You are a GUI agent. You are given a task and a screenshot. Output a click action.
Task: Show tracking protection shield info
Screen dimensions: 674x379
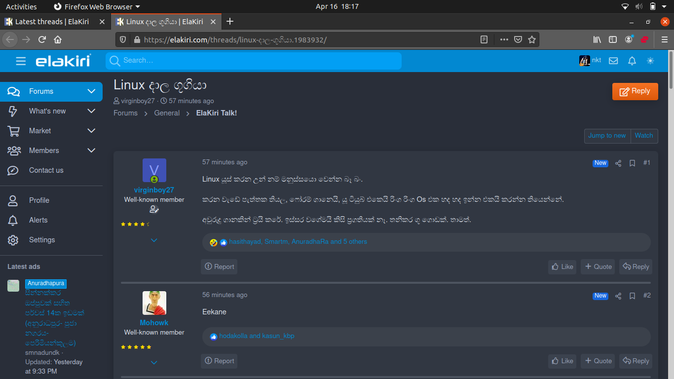click(123, 39)
